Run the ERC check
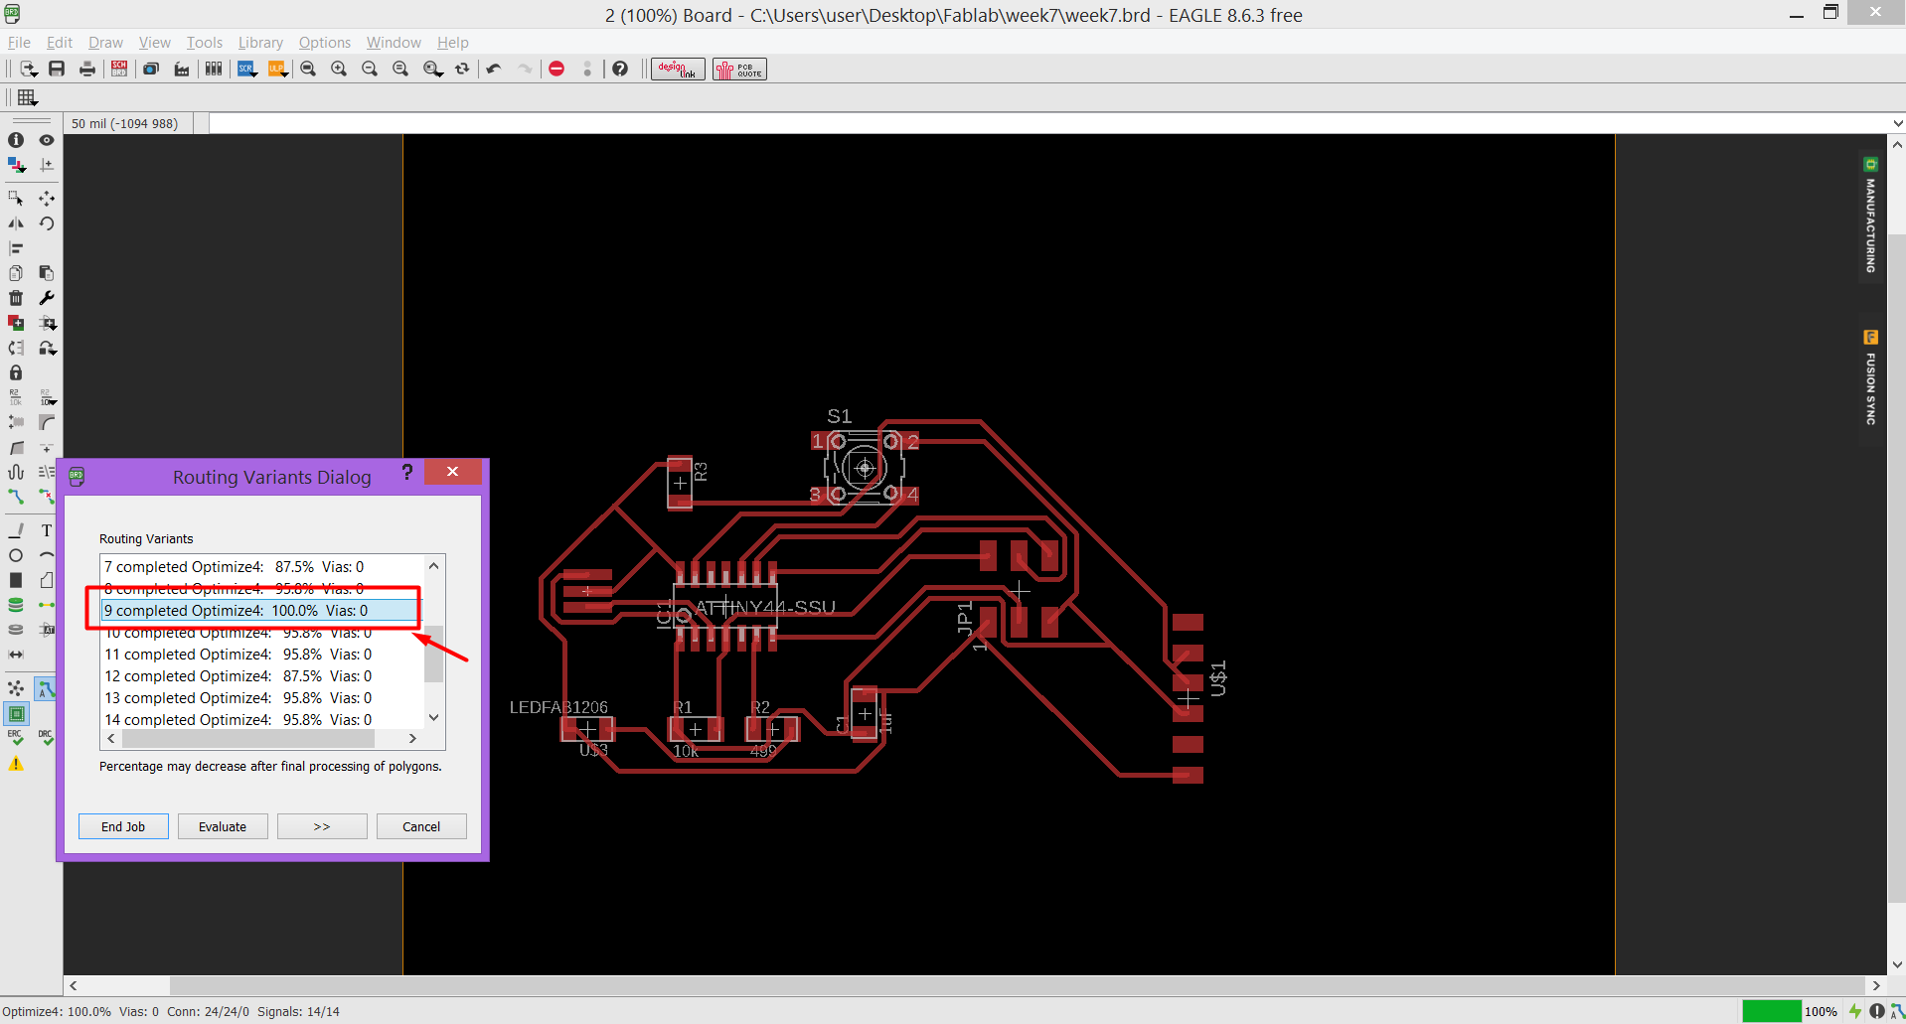 pyautogui.click(x=16, y=738)
